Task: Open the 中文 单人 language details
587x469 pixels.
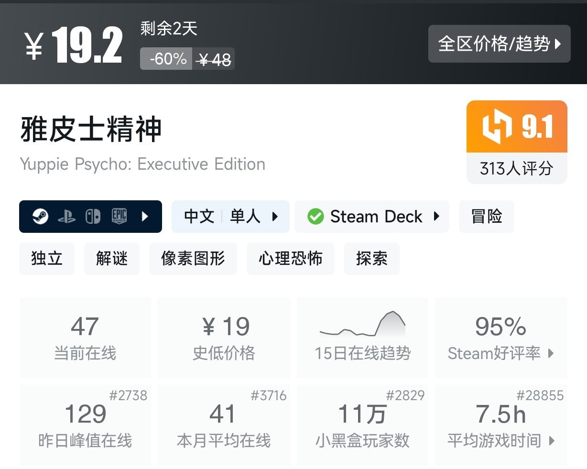Action: pyautogui.click(x=231, y=217)
